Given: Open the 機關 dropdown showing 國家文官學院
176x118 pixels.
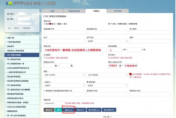Looking at the screenshot, I should (x=64, y=75).
